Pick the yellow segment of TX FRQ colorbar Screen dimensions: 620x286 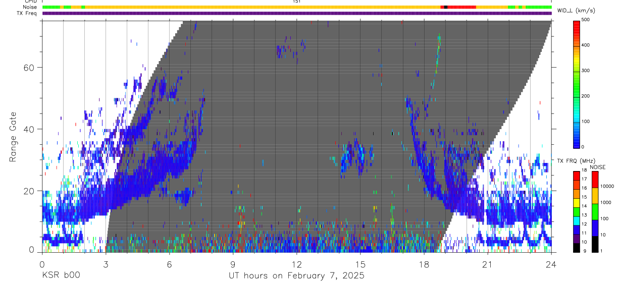pyautogui.click(x=576, y=202)
